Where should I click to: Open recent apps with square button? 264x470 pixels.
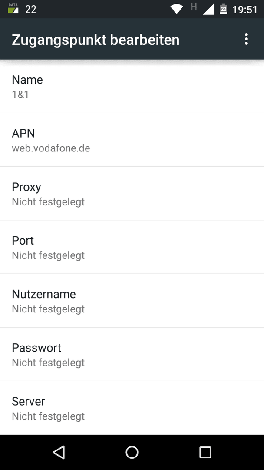[x=205, y=452]
